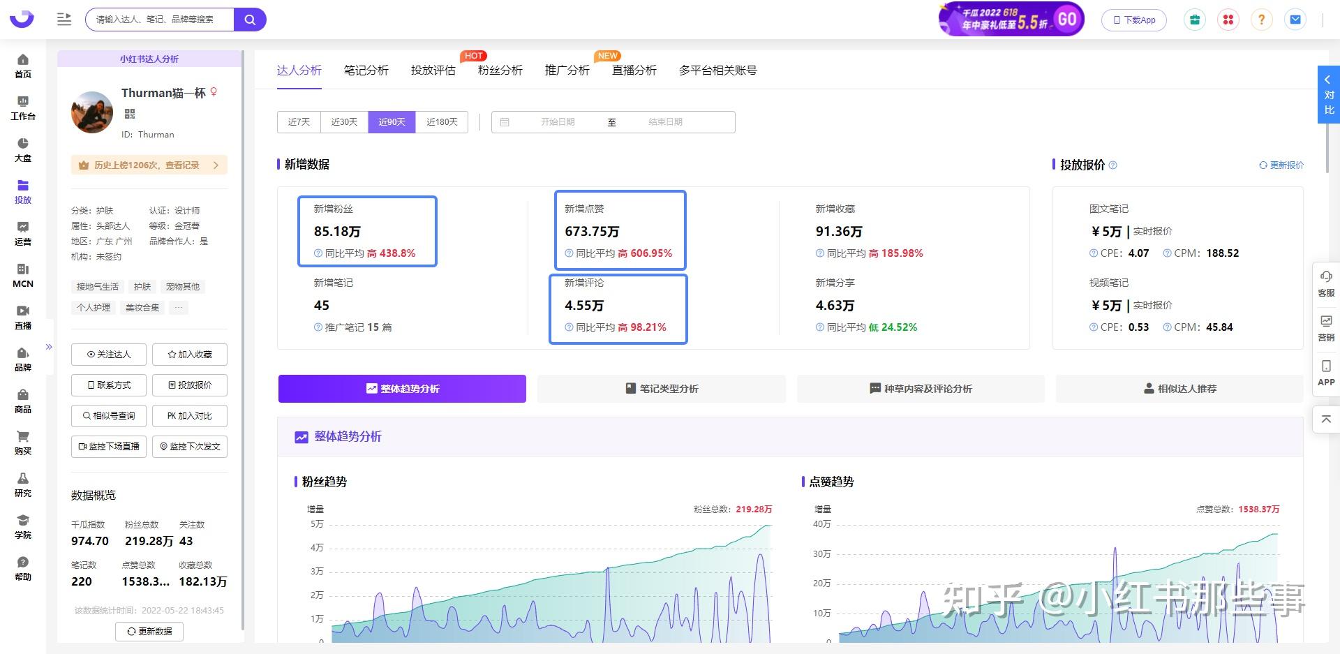Screen dimensions: 1340x654
Task: Open 品牌 brand section in sidebar
Action: (23, 359)
